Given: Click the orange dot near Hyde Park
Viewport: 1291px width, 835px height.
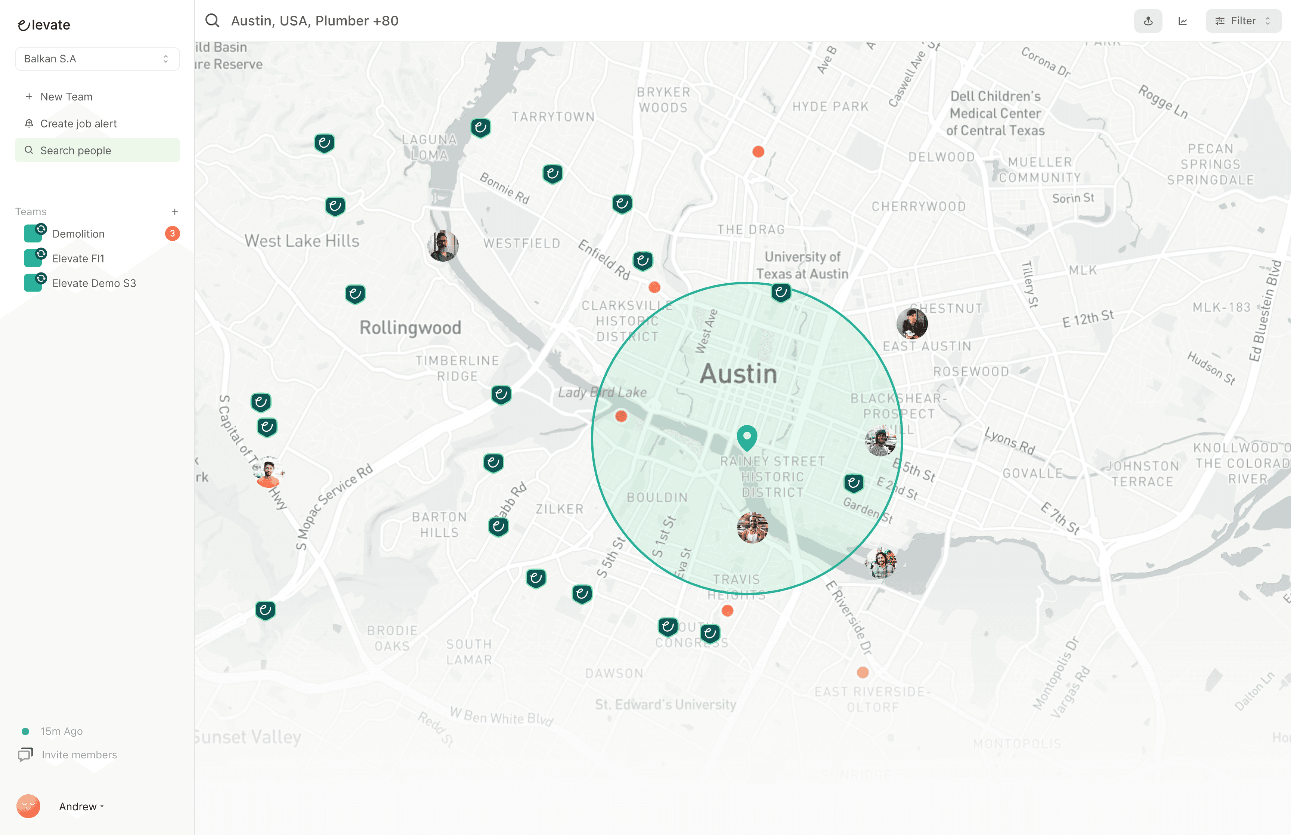Looking at the screenshot, I should 758,152.
